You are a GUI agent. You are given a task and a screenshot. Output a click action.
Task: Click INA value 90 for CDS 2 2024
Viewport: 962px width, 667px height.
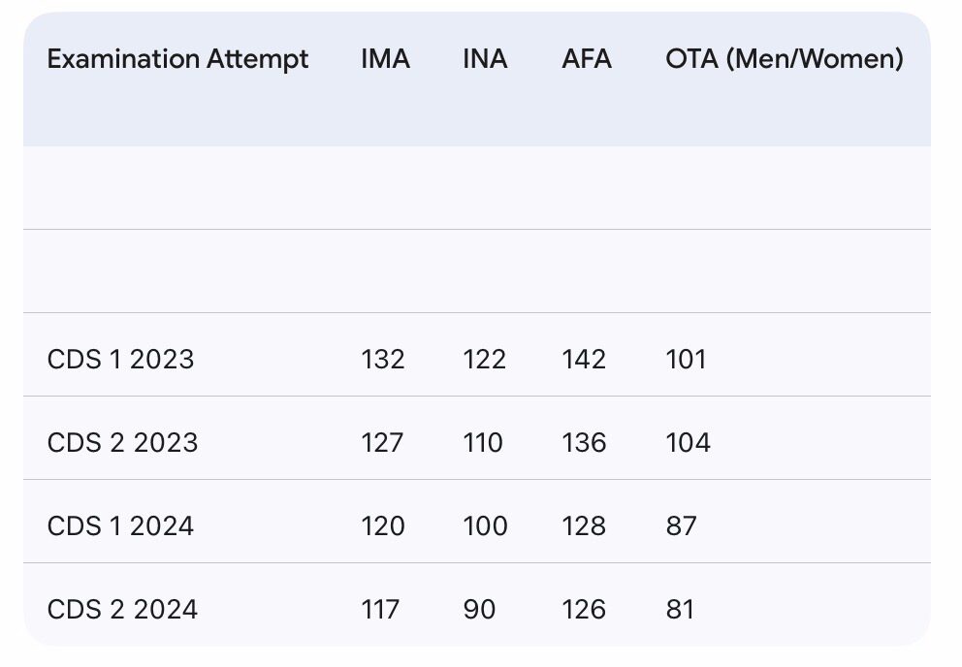pyautogui.click(x=479, y=610)
